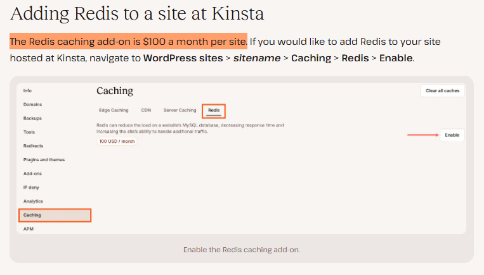Viewport: 484px width, 275px height.
Task: Switch to the Edge Caching tab
Action: tap(114, 111)
